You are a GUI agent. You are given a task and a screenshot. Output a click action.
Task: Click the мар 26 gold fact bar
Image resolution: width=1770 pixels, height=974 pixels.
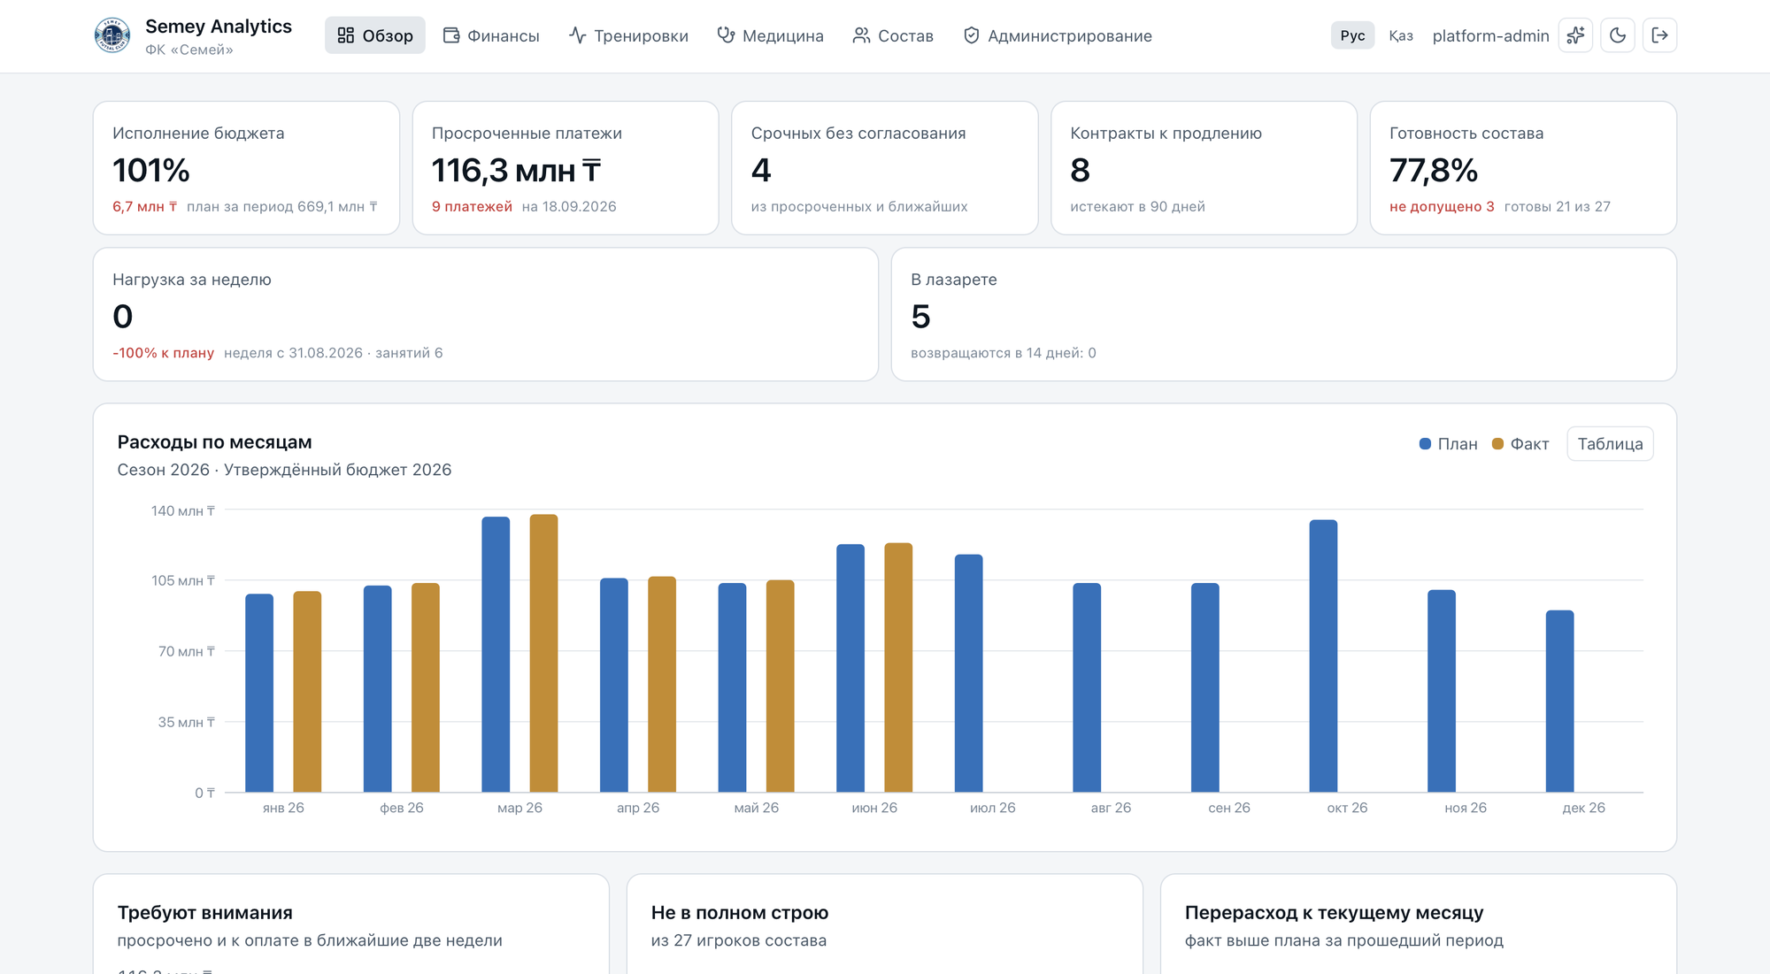[x=543, y=653]
